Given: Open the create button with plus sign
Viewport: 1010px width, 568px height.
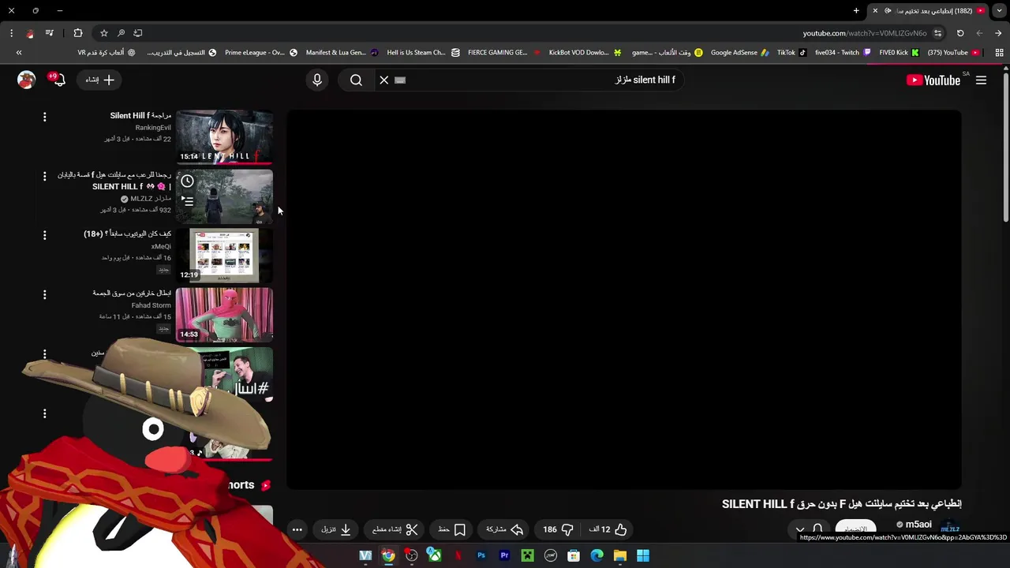Looking at the screenshot, I should pyautogui.click(x=100, y=80).
